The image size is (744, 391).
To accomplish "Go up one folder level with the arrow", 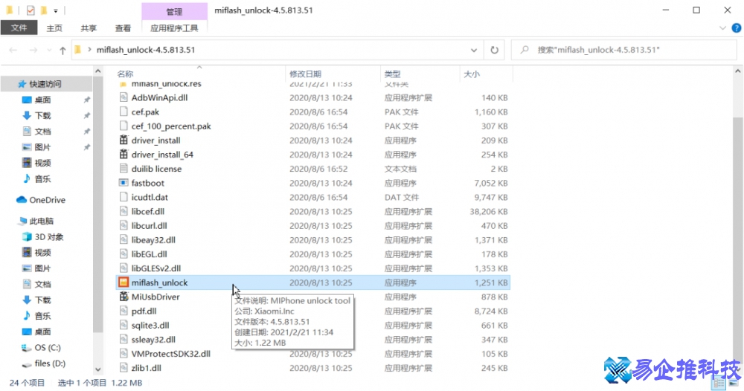I will [62, 51].
